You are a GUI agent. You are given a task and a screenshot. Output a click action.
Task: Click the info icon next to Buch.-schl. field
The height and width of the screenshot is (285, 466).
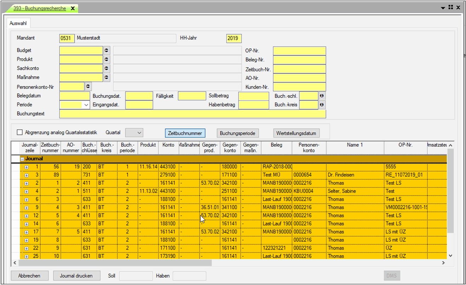[322, 96]
